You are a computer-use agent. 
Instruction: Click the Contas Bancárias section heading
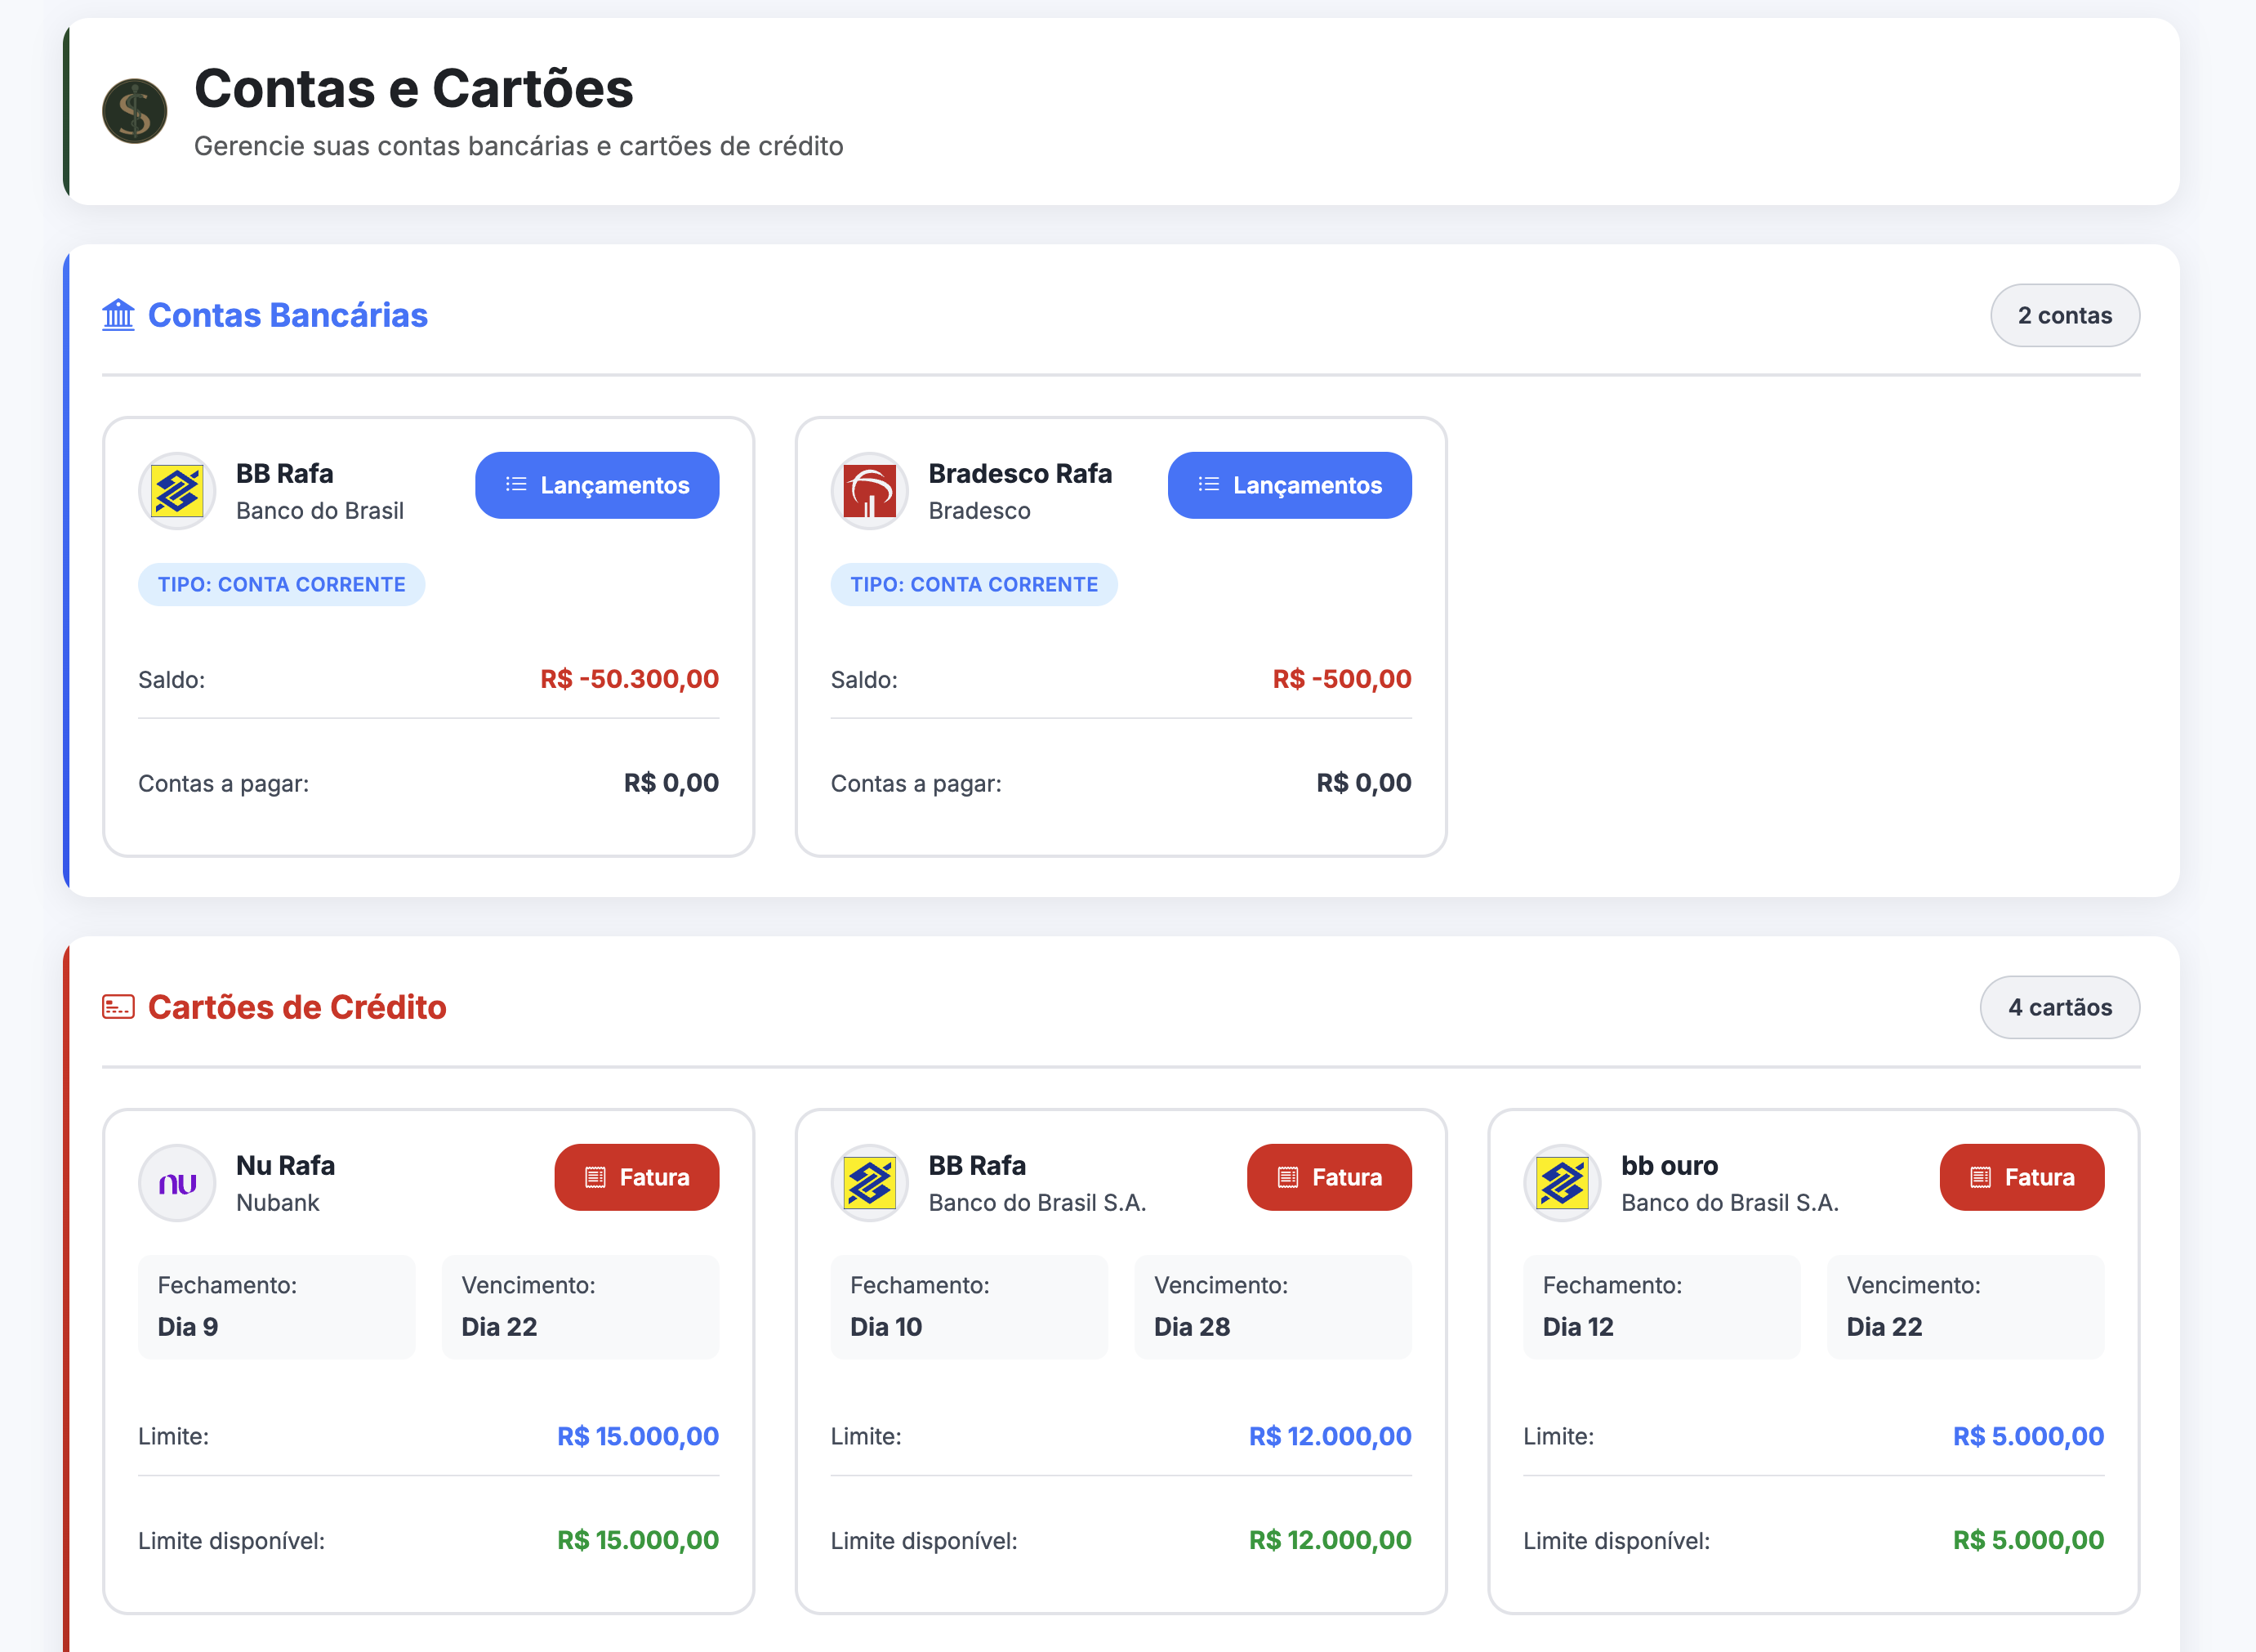click(288, 315)
